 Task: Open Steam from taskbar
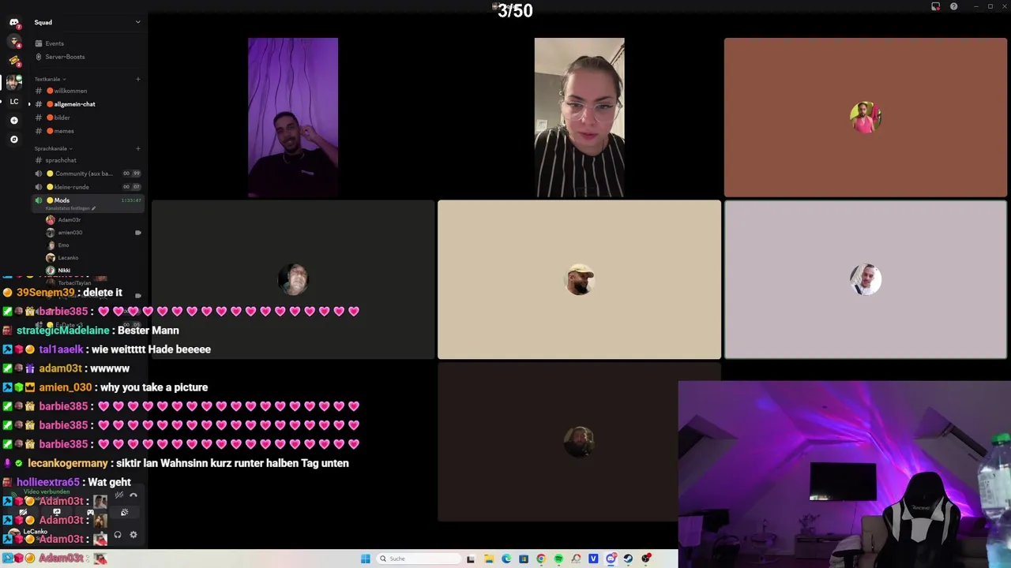tap(628, 559)
